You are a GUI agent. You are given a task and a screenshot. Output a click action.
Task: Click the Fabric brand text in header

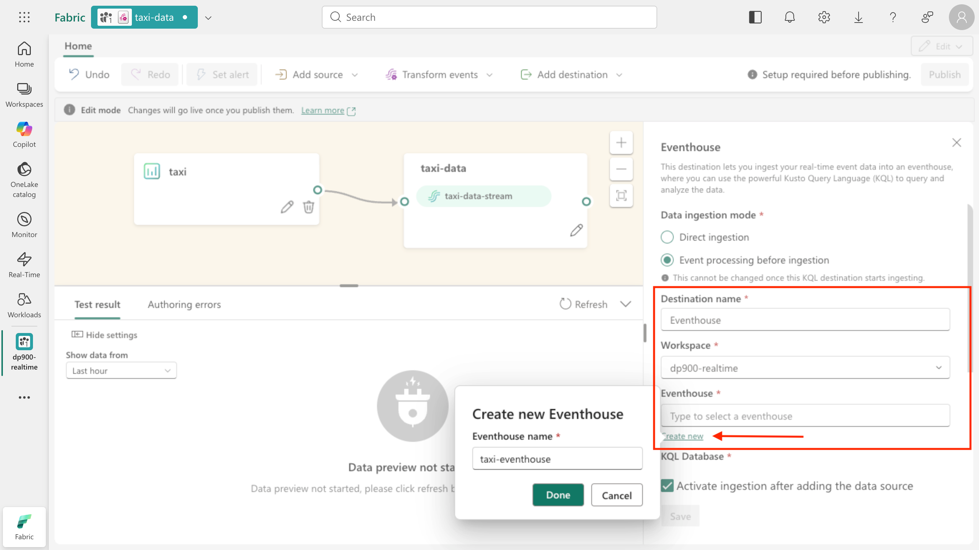point(70,17)
